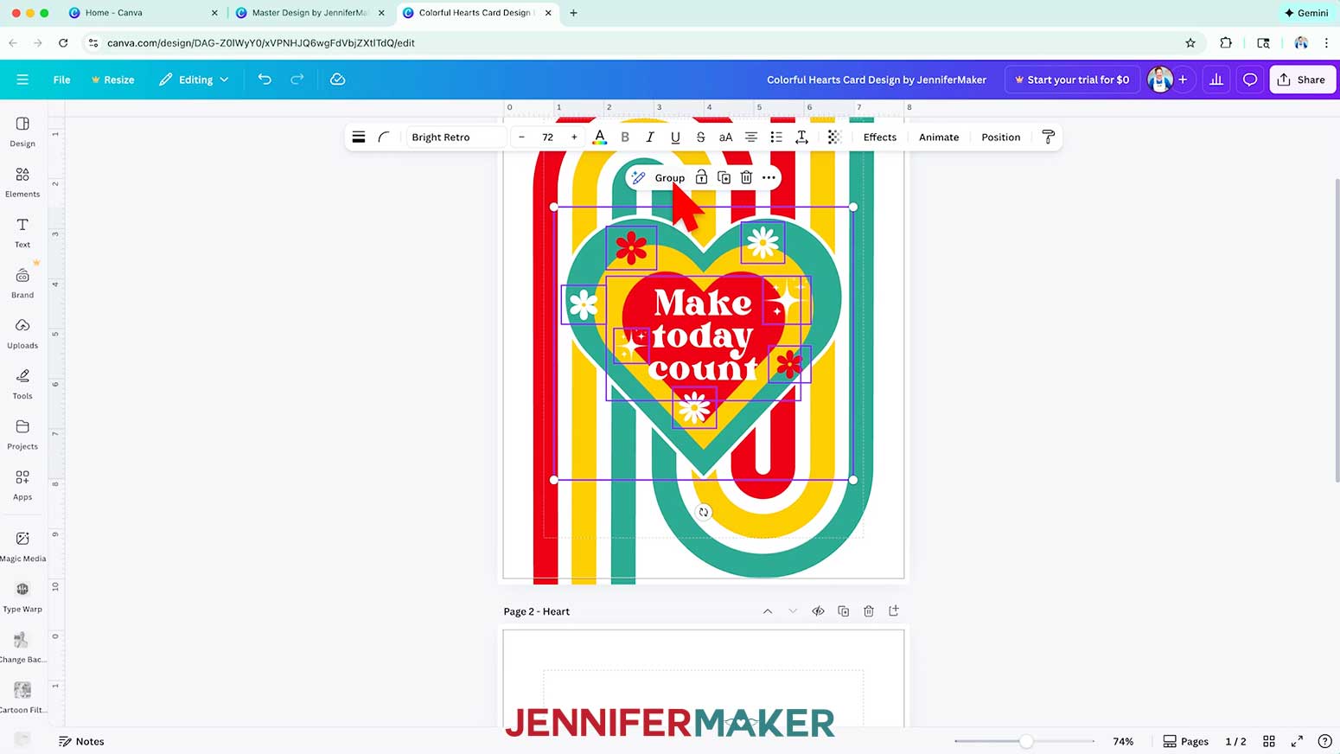
Task: Copy style with the paint roller
Action: [1048, 137]
